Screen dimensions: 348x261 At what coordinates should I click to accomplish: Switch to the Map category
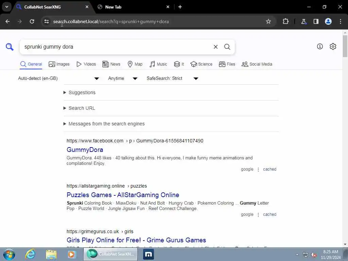coord(135,64)
